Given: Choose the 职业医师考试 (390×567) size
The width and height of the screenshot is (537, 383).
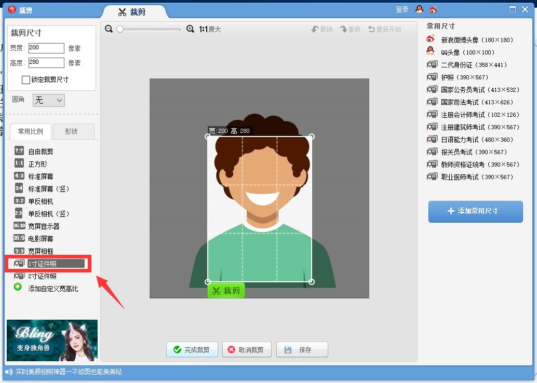Looking at the screenshot, I should tap(470, 176).
